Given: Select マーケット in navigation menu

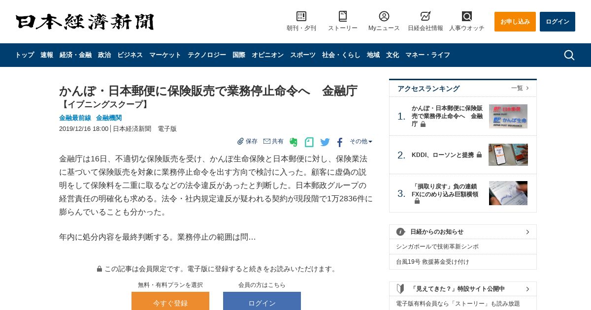Looking at the screenshot, I should click(165, 55).
